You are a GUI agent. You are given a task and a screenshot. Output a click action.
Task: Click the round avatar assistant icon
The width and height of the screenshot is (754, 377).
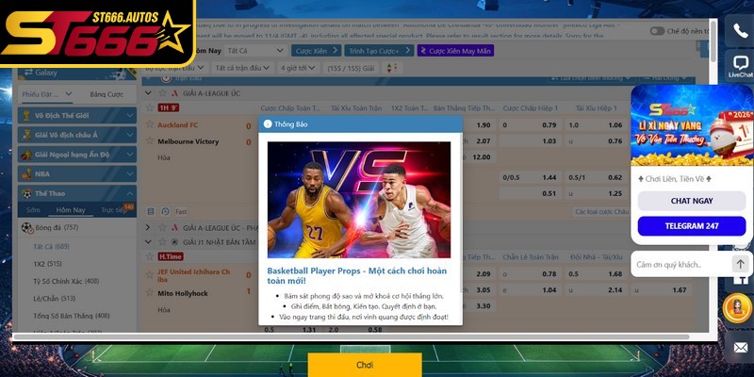(x=737, y=308)
